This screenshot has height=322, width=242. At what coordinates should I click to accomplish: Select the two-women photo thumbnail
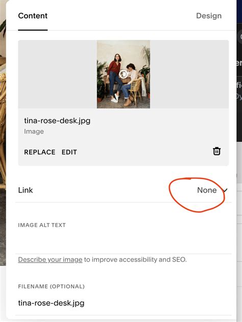point(124,74)
